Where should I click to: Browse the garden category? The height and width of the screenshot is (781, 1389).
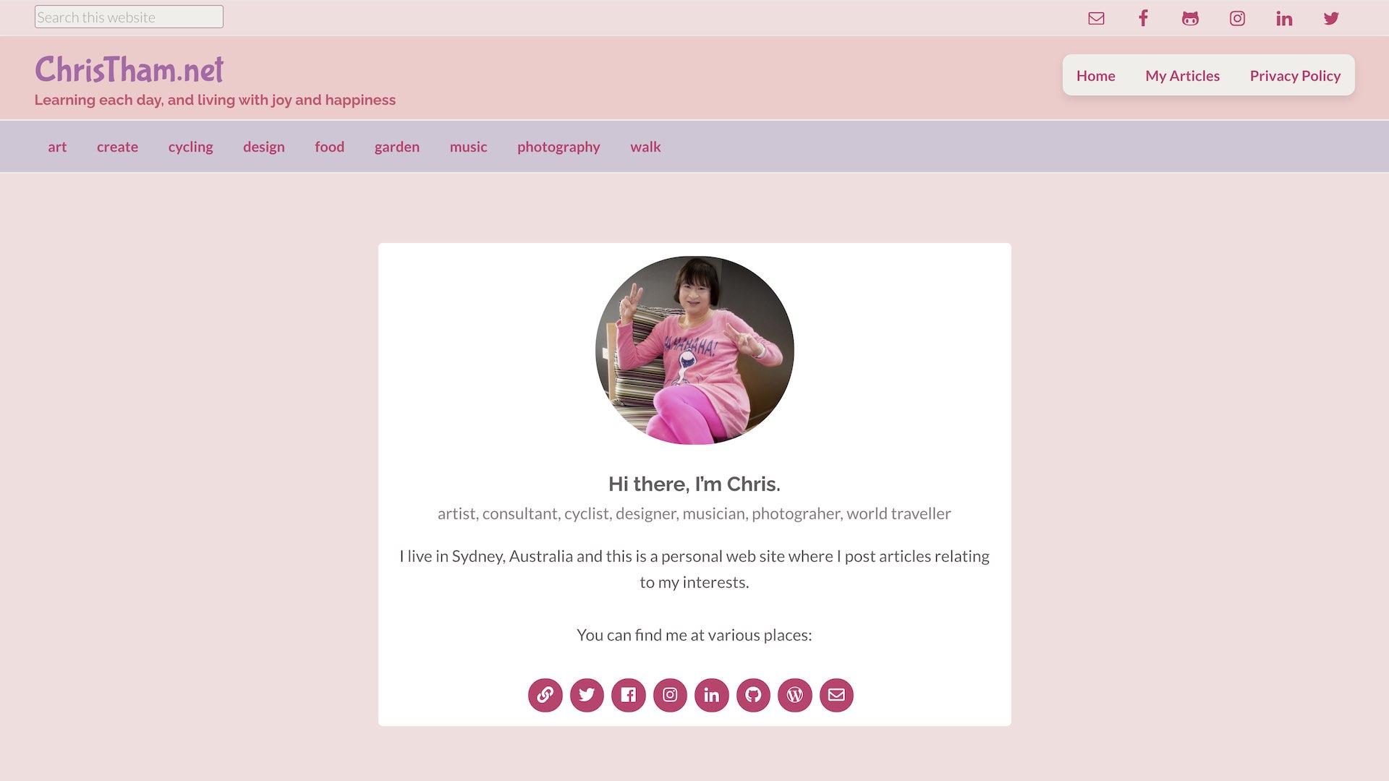pyautogui.click(x=396, y=147)
